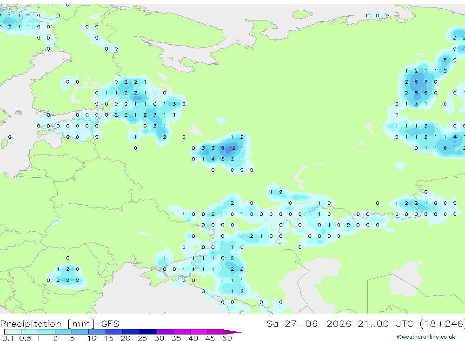This screenshot has width=465, height=341.
Task: Click the legend swatch between 2 and 5
Action: pos(63,332)
